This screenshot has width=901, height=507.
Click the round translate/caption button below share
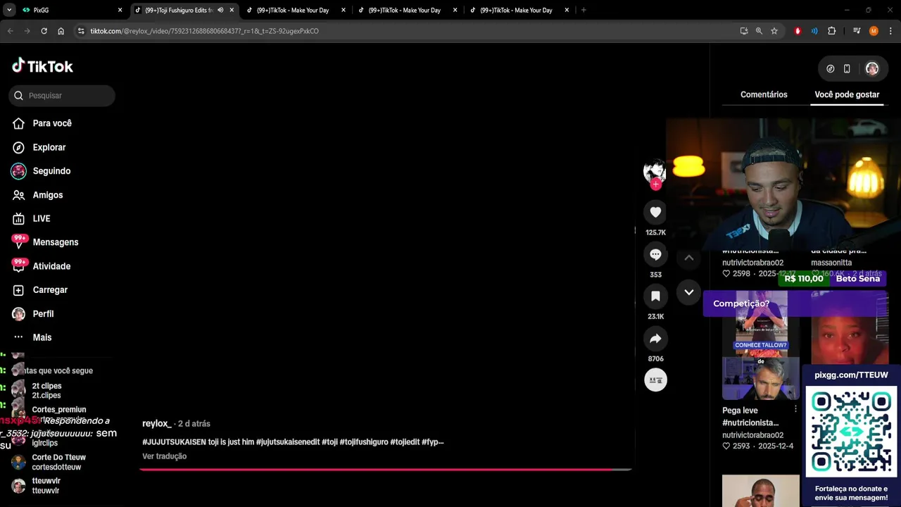(655, 380)
